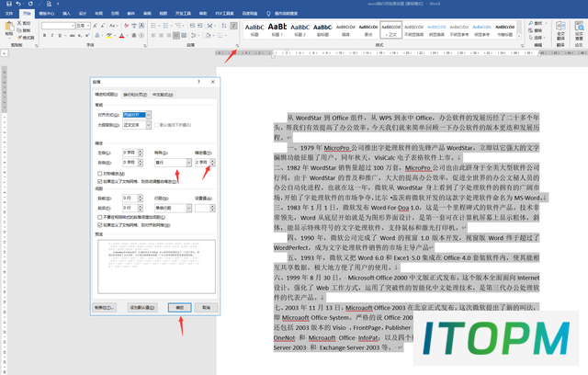Click the Center alignment paragraph icon
This screenshot has height=375, width=588.
[x=161, y=36]
